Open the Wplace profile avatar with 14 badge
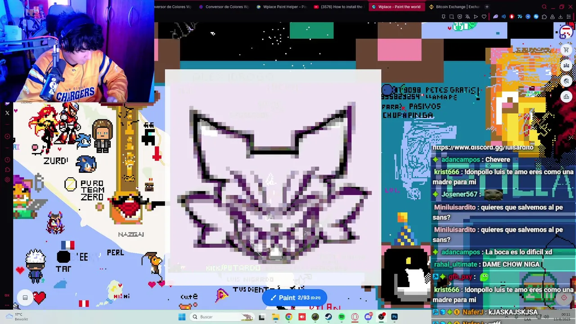Viewport: 576px width, 324px height. 566,32
